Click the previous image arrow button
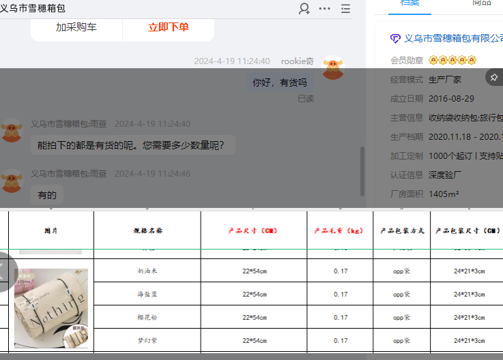This screenshot has width=503, height=360. pos(5,271)
